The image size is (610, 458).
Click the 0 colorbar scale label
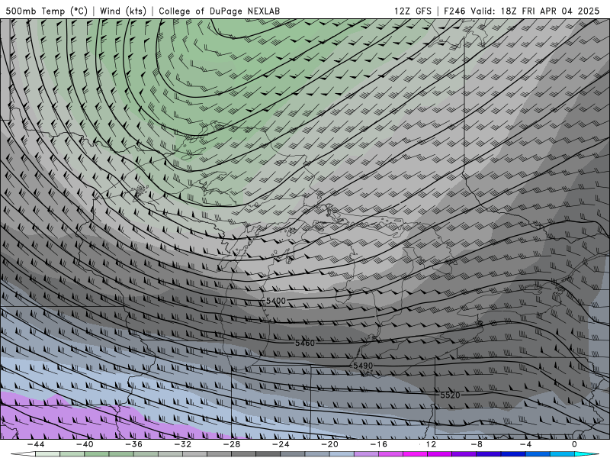[574, 444]
